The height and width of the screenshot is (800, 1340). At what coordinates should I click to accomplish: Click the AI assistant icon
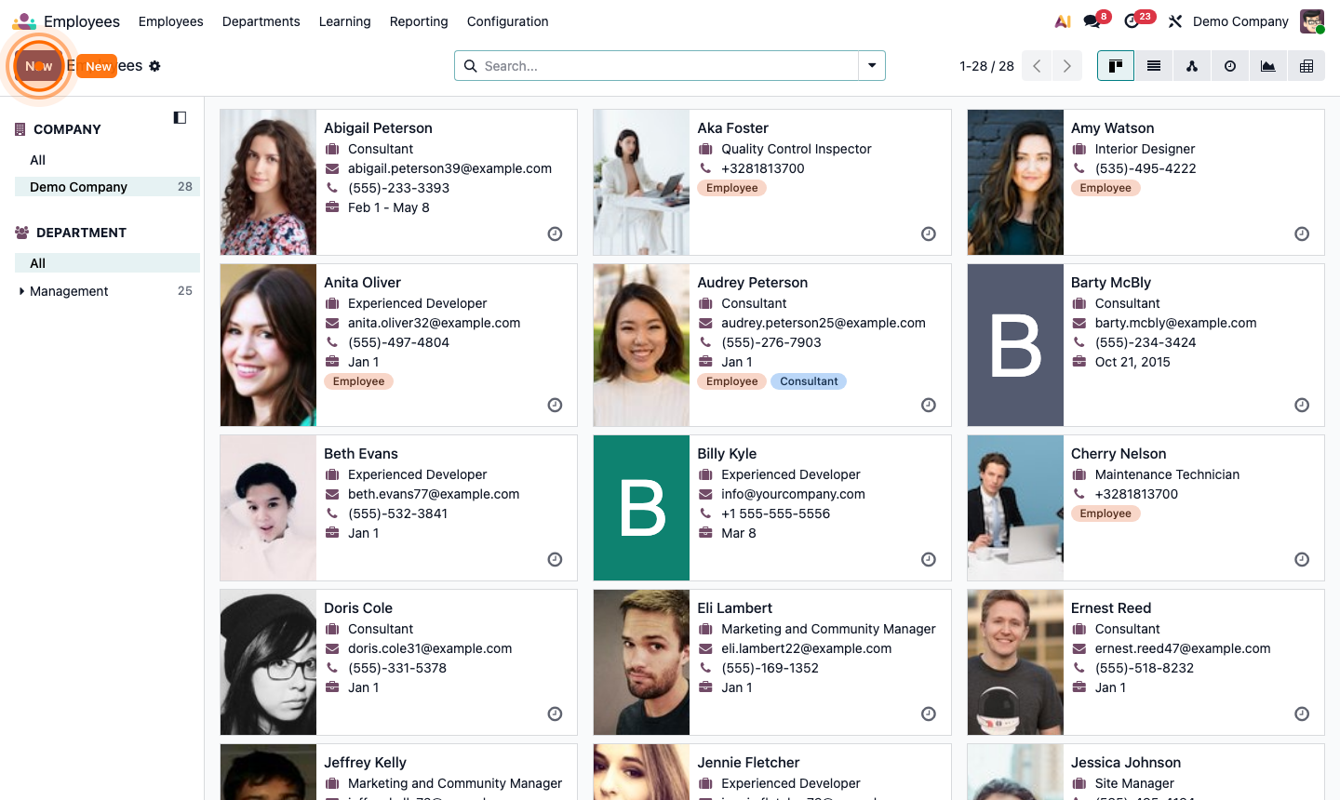coord(1063,20)
